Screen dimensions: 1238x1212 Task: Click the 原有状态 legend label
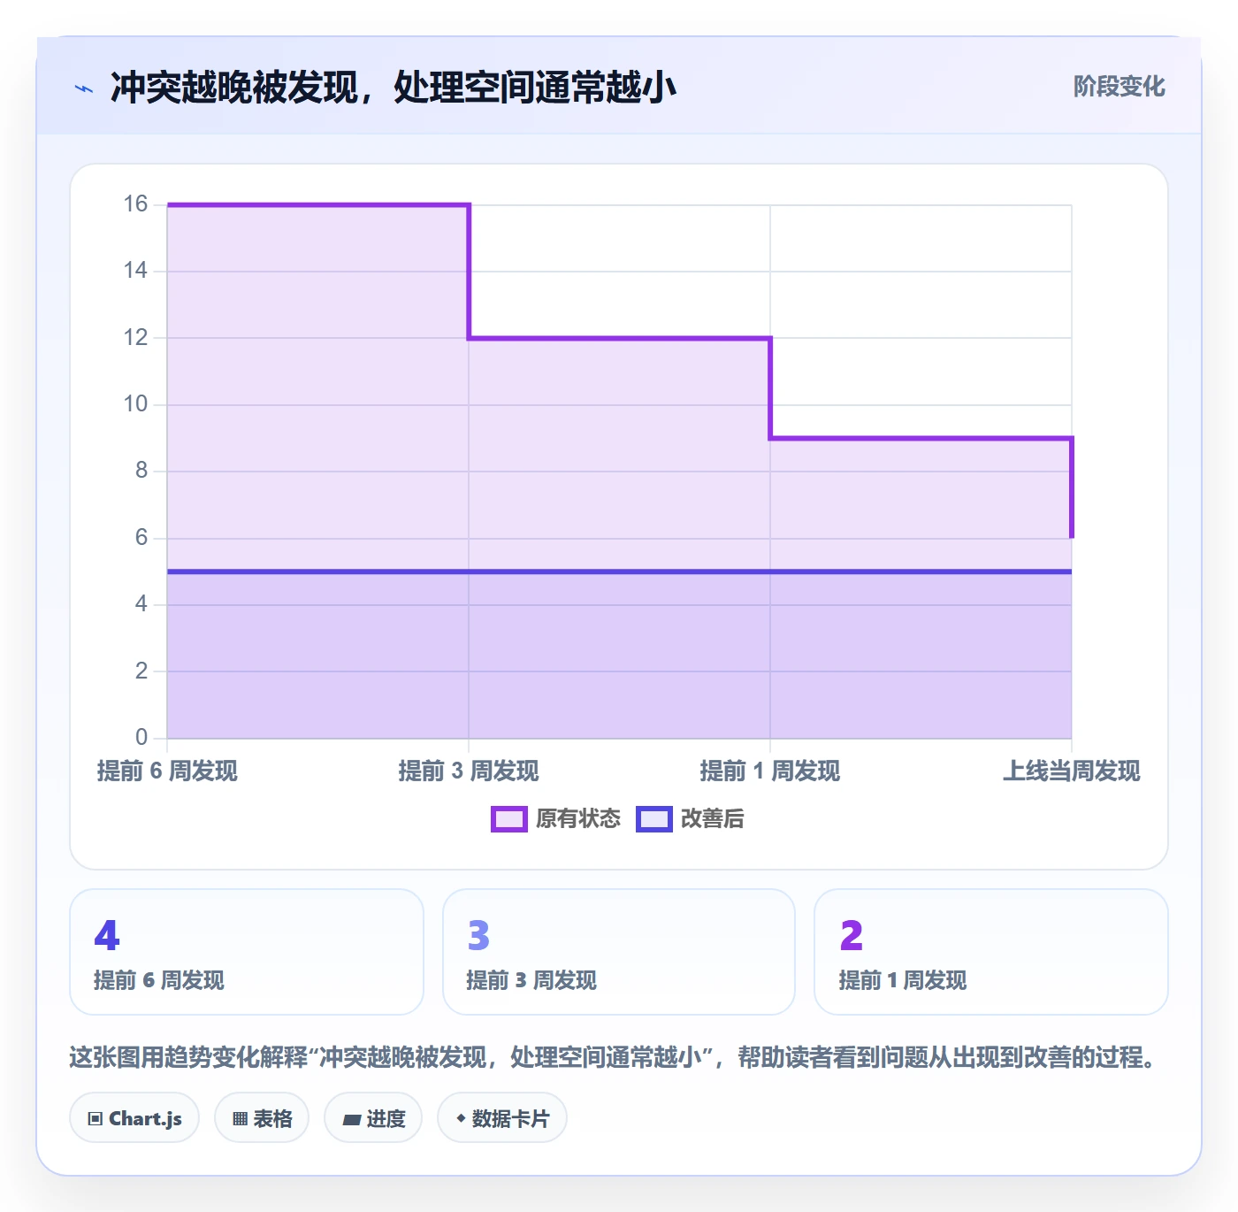pyautogui.click(x=578, y=819)
